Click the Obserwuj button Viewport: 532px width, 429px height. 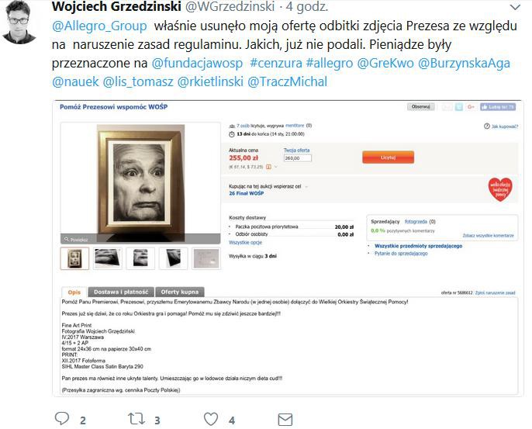pyautogui.click(x=420, y=107)
